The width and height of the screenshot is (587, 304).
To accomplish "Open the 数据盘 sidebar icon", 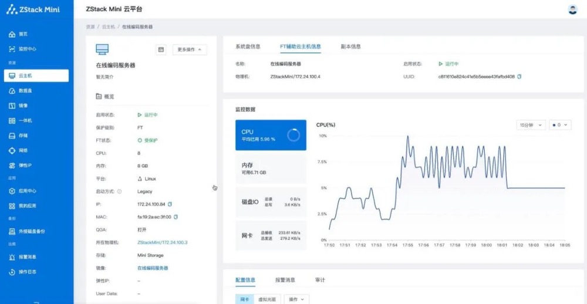I will 12,90.
